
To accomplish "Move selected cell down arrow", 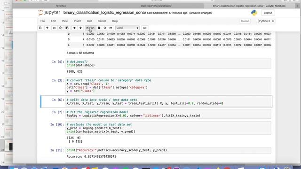I will click(x=80, y=28).
